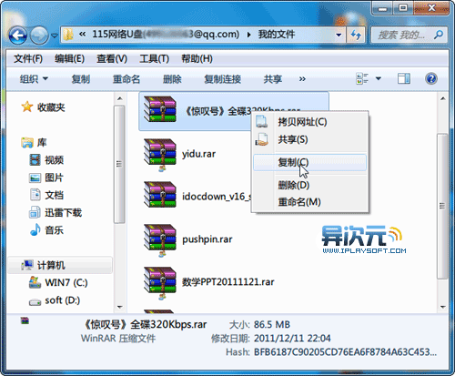455x376 pixels.
Task: Toggle the preview pane icon
Action: [x=404, y=78]
